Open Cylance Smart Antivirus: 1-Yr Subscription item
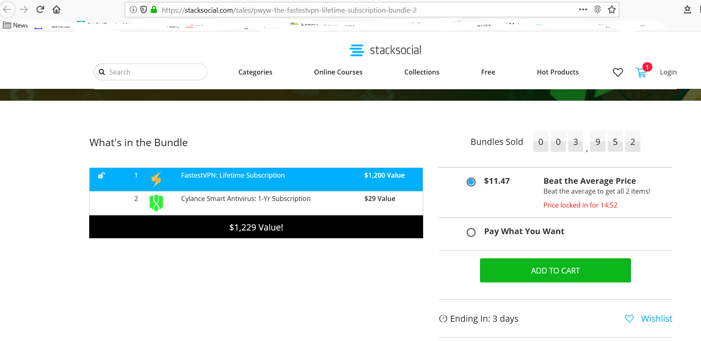Viewport: 701px width, 341px height. 246,199
